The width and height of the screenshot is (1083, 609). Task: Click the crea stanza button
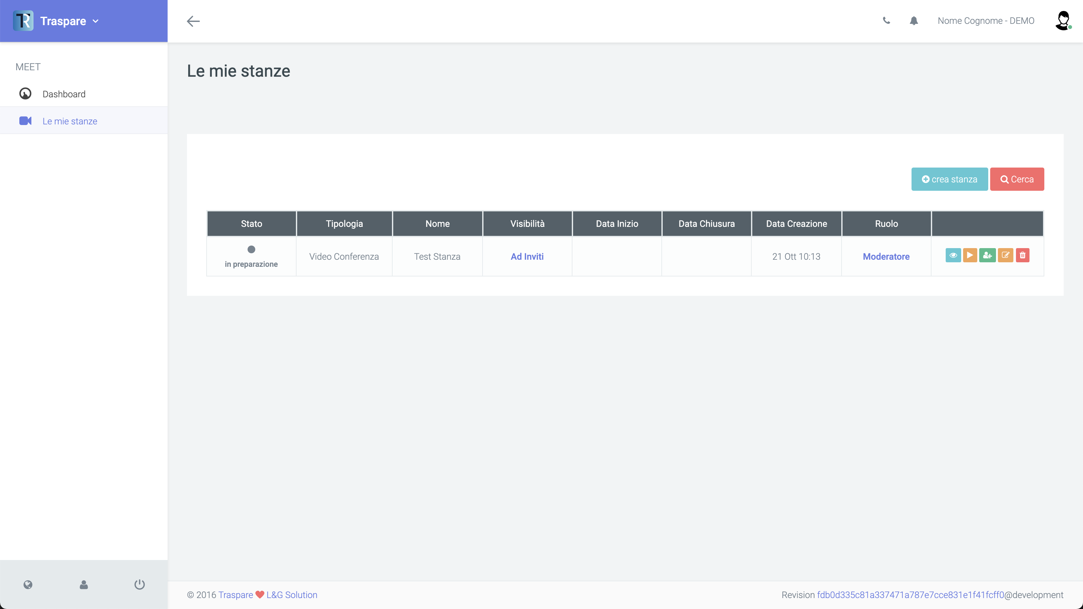tap(949, 179)
